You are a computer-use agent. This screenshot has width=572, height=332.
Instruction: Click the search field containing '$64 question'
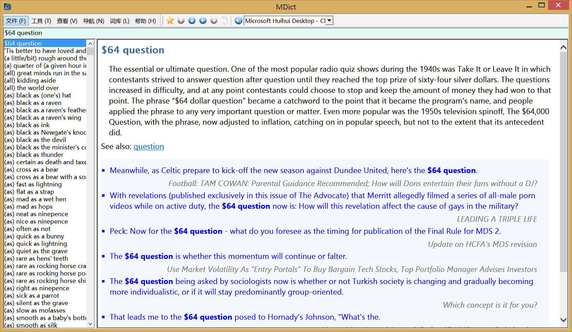[x=286, y=33]
